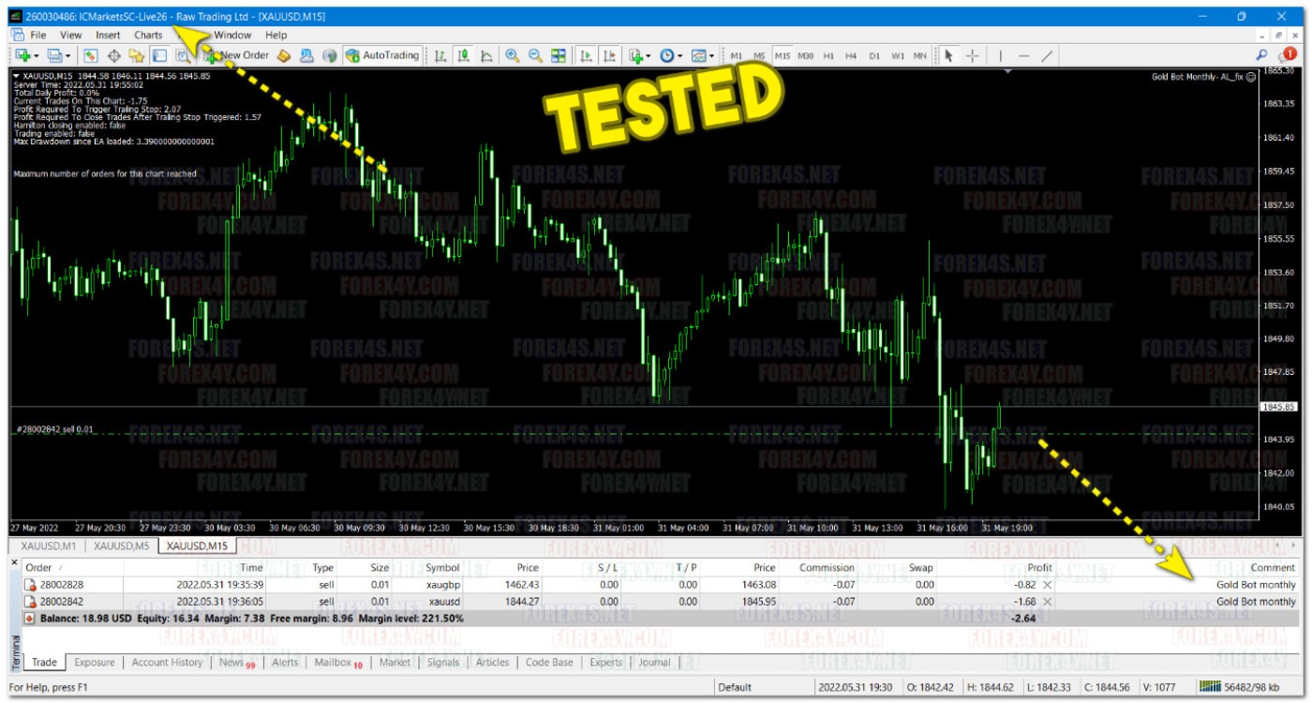Screen dimensions: 1312x703
Task: Close the xauusd order 28002842
Action: (x=1048, y=602)
